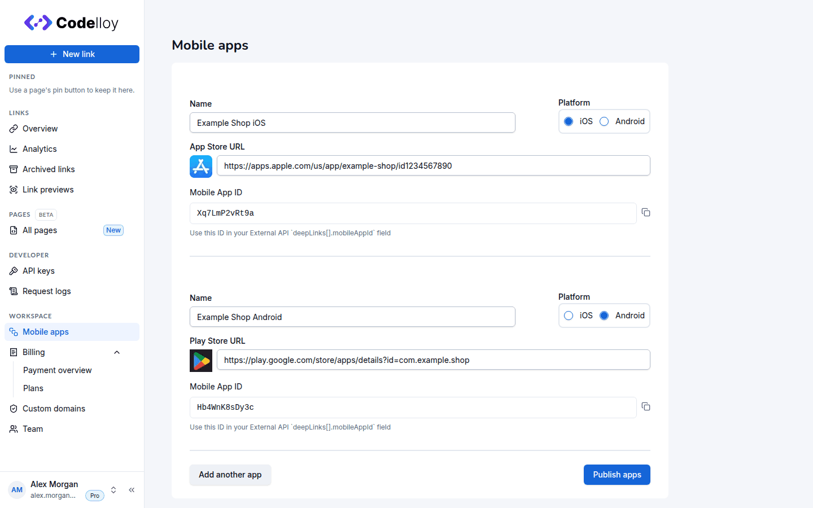Screen dimensions: 813x508
Task: Select iOS platform for Example Shop Android
Action: [x=569, y=316]
